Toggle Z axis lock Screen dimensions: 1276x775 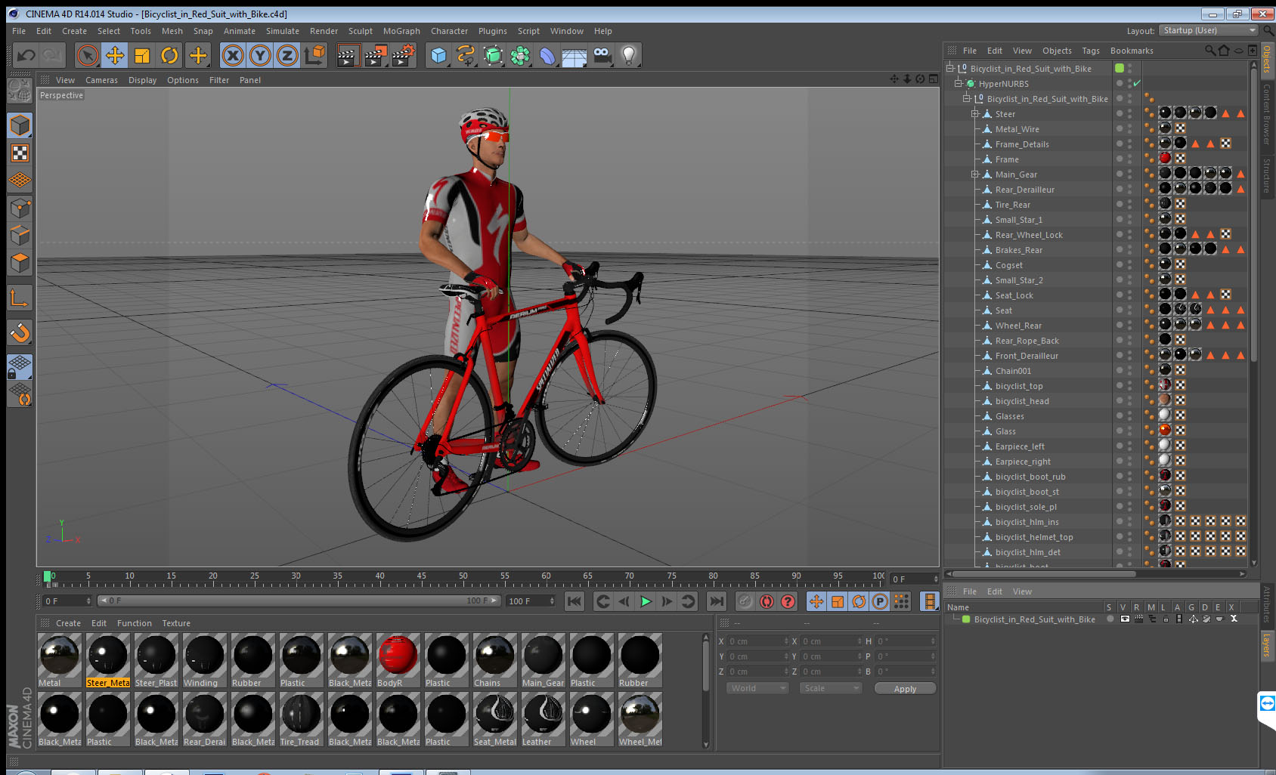click(x=287, y=55)
